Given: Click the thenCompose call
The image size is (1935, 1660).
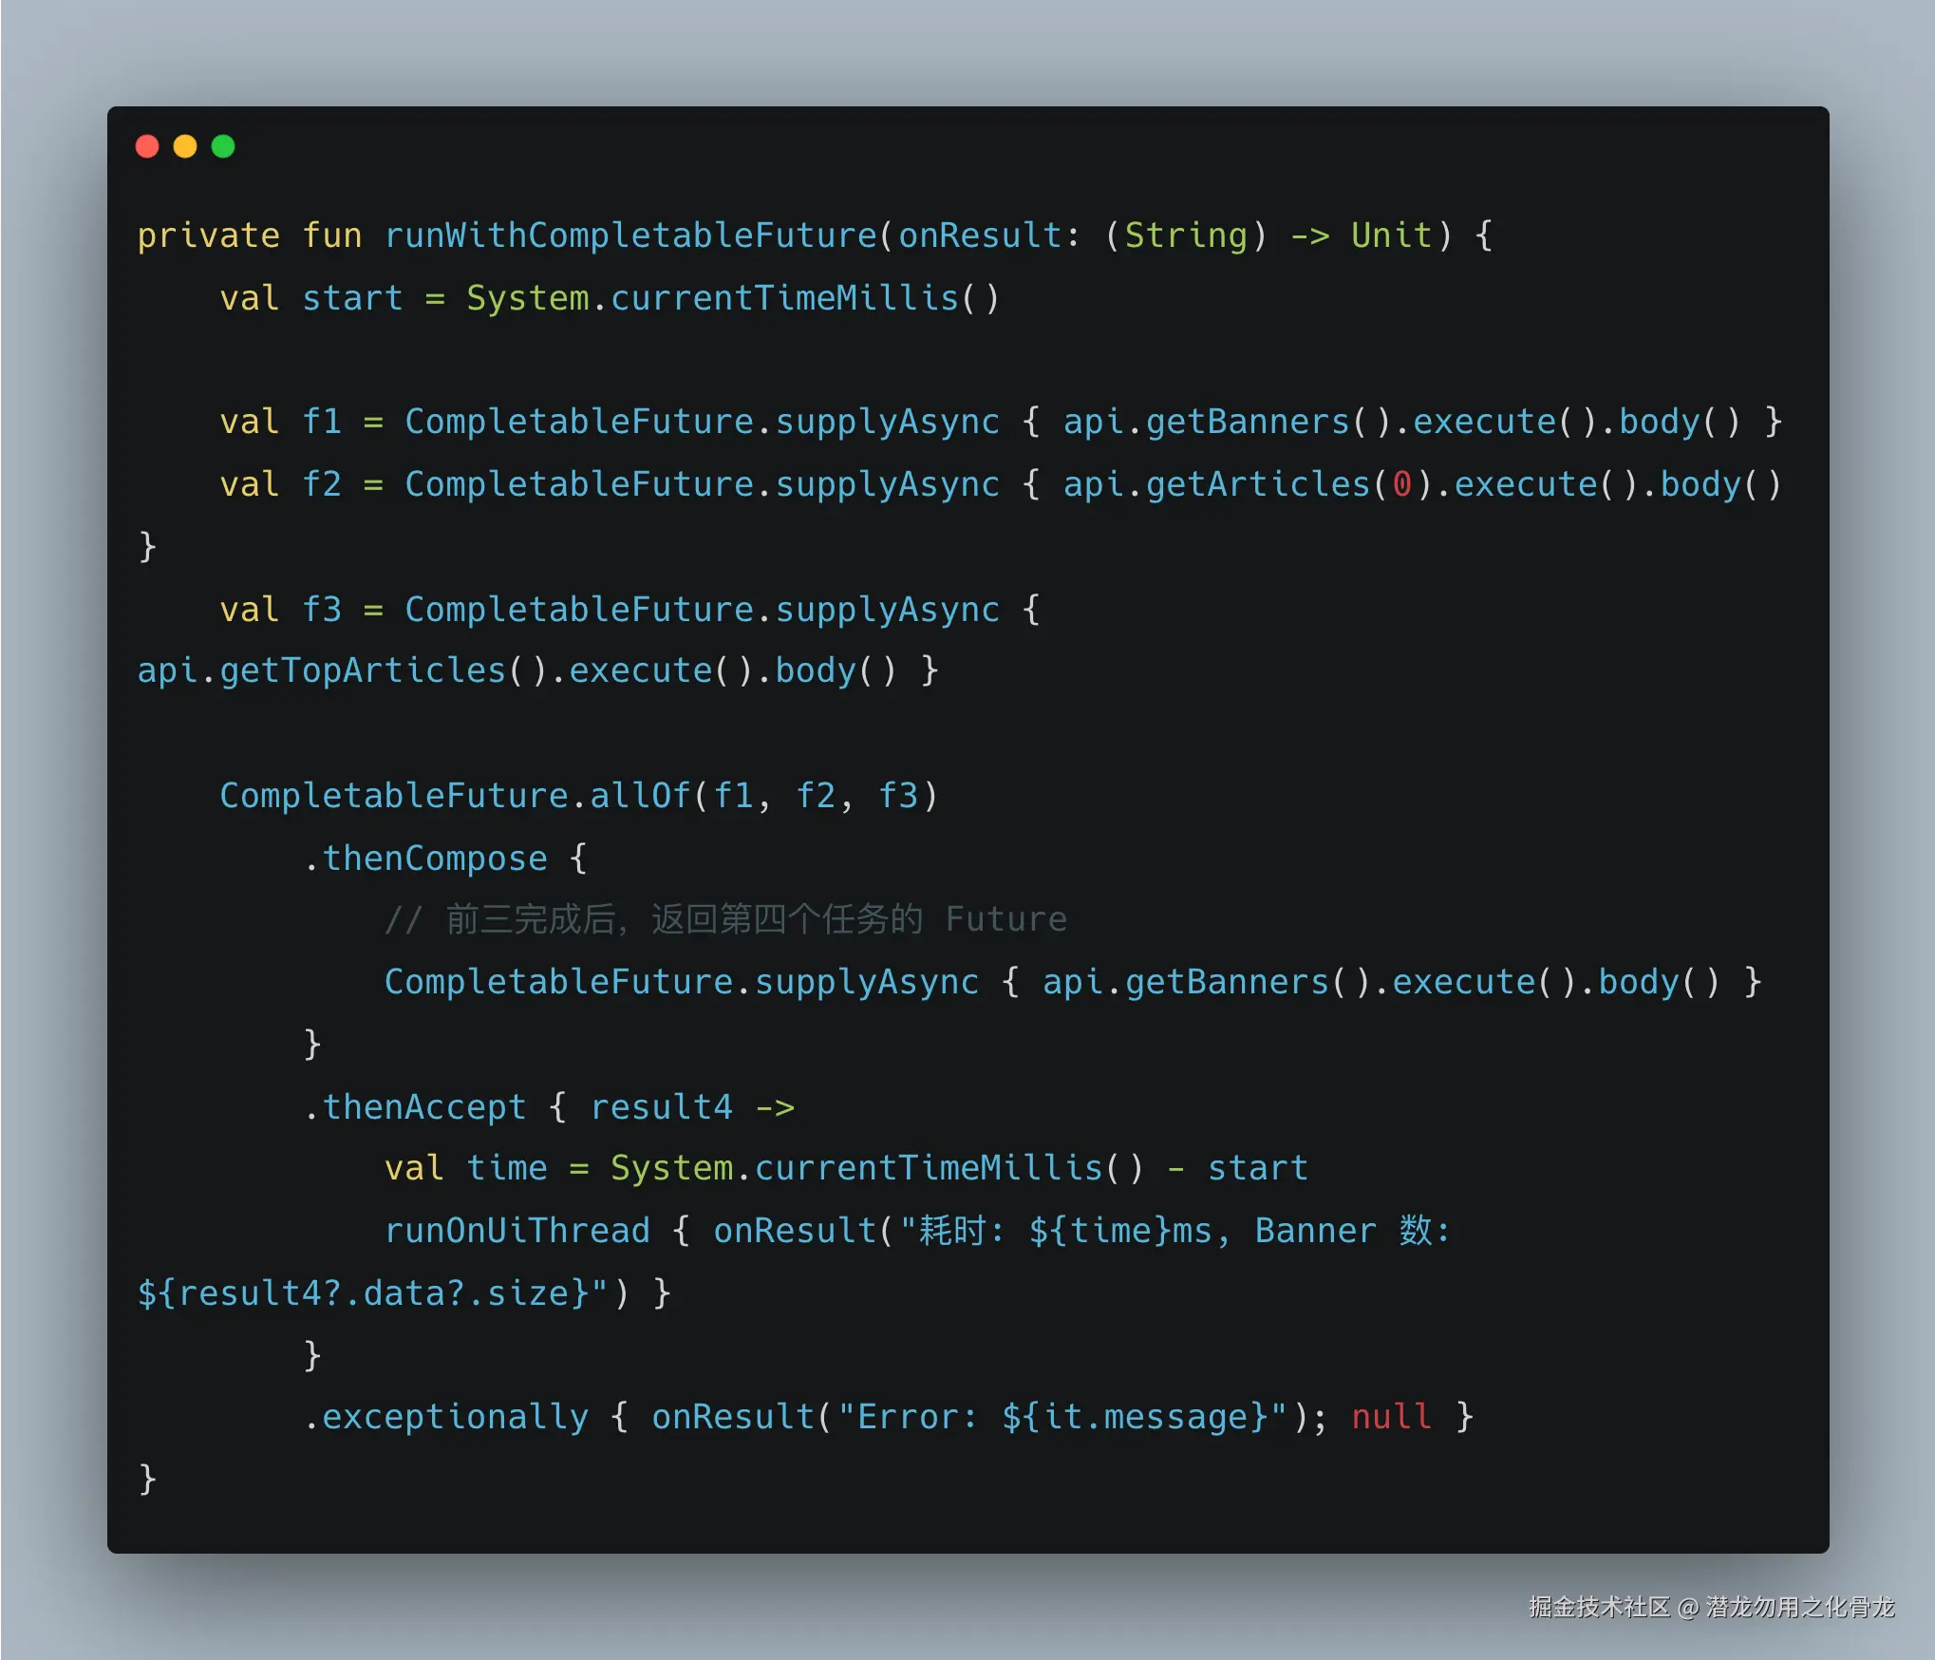Looking at the screenshot, I should (x=435, y=858).
